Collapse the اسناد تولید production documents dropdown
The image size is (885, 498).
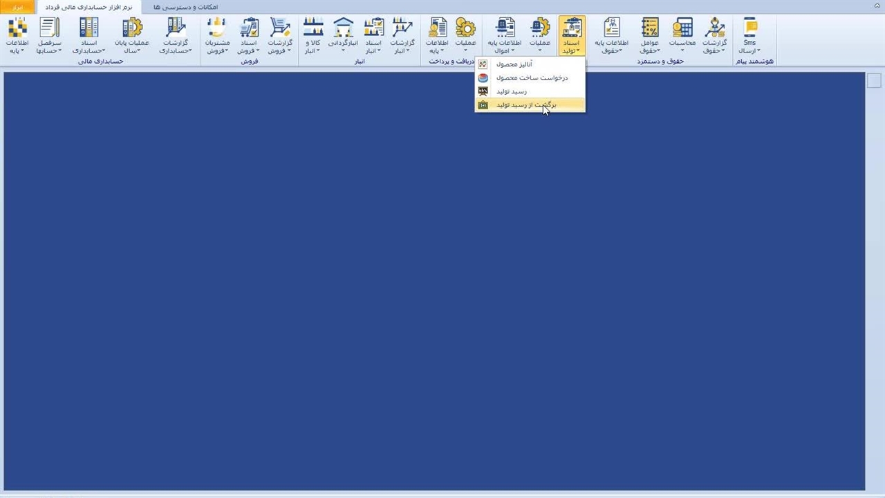click(x=571, y=36)
